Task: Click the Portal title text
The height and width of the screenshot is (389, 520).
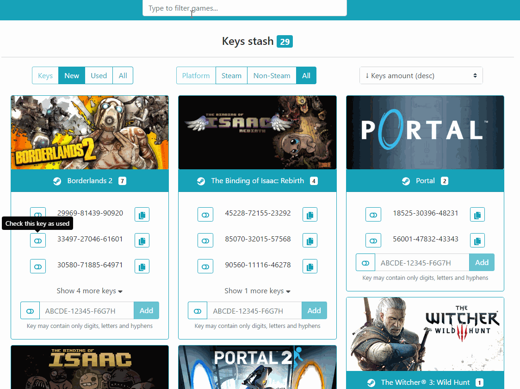Action: pos(425,181)
